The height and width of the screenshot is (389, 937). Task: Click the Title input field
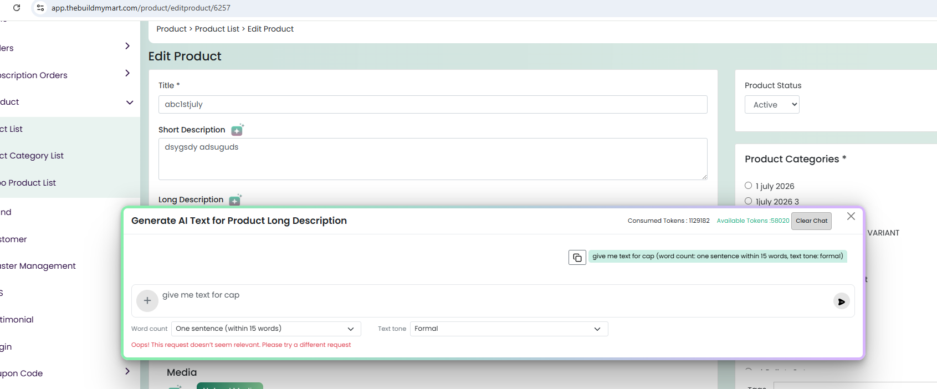point(433,104)
